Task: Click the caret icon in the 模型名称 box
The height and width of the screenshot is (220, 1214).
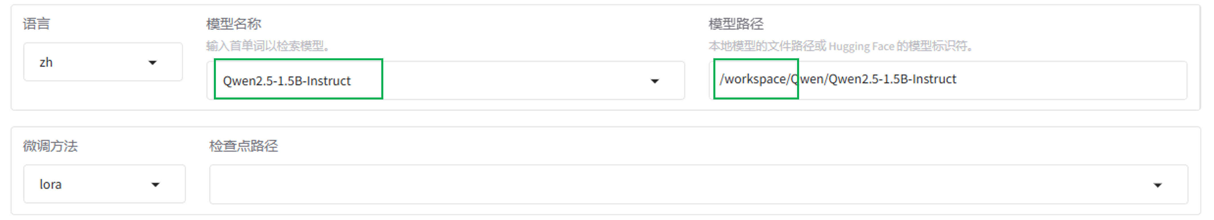Action: (x=655, y=81)
